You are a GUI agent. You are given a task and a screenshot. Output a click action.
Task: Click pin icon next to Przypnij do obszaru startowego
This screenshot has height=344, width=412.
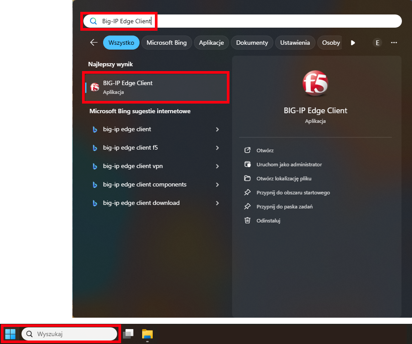[247, 192]
